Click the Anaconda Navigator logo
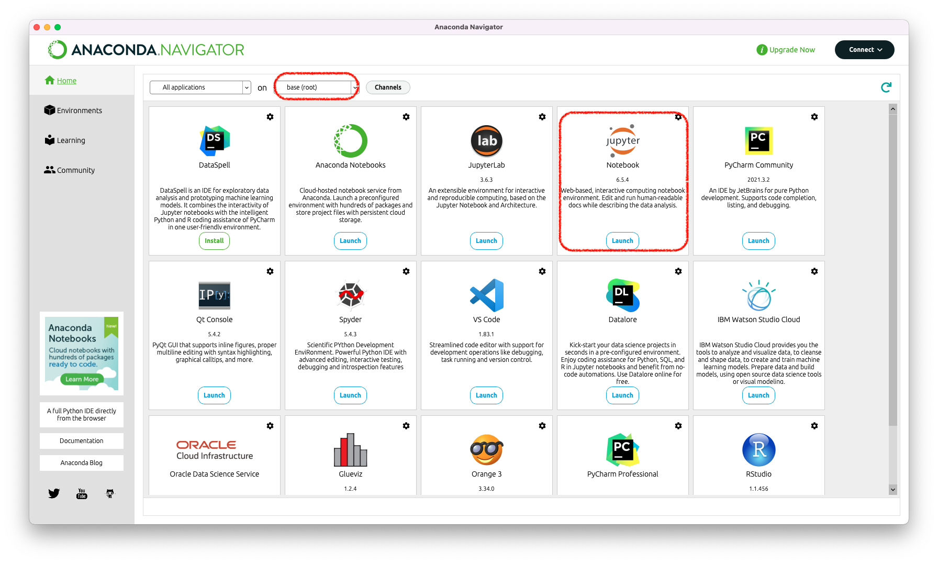 (x=146, y=50)
